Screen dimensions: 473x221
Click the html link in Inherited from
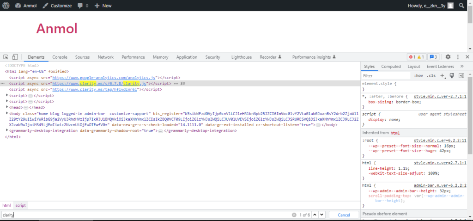(x=394, y=133)
